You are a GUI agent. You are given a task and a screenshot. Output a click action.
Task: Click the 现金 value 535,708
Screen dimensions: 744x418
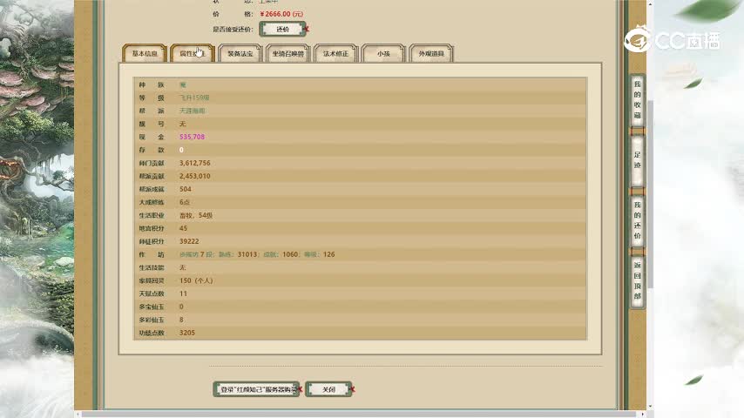point(193,137)
